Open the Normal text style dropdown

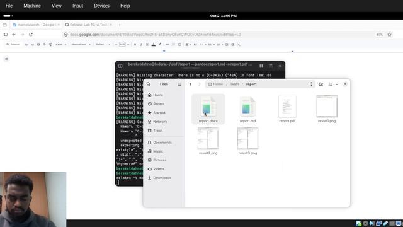tap(81, 45)
